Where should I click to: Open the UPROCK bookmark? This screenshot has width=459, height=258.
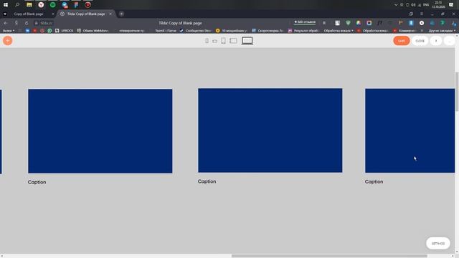click(x=65, y=30)
